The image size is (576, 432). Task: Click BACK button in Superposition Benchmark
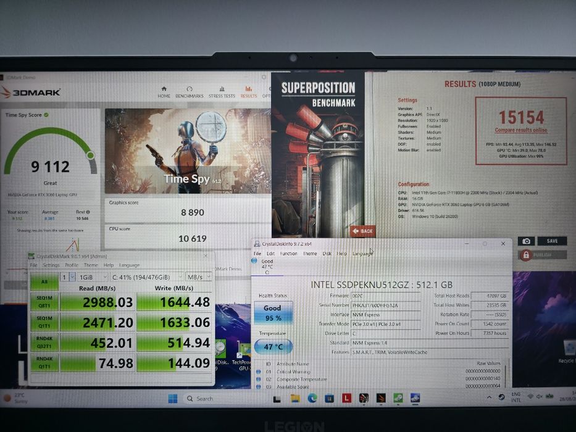coord(362,231)
